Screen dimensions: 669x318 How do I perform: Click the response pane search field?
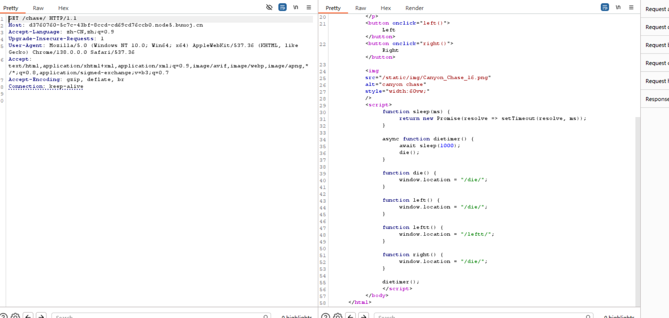[x=483, y=316]
